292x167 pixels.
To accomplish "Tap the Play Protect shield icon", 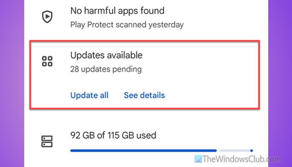I will coord(47,17).
